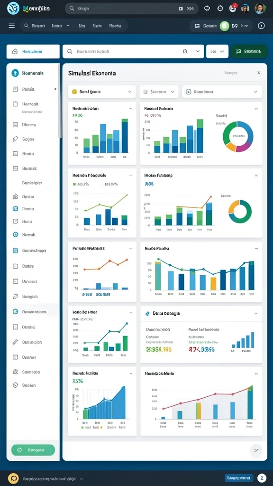This screenshot has height=486, width=273.
Task: Click the dark green button beside the search
Action: 249,51
